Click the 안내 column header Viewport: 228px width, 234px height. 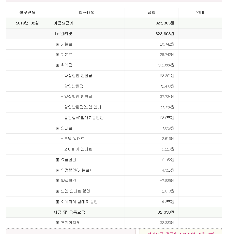click(x=200, y=13)
